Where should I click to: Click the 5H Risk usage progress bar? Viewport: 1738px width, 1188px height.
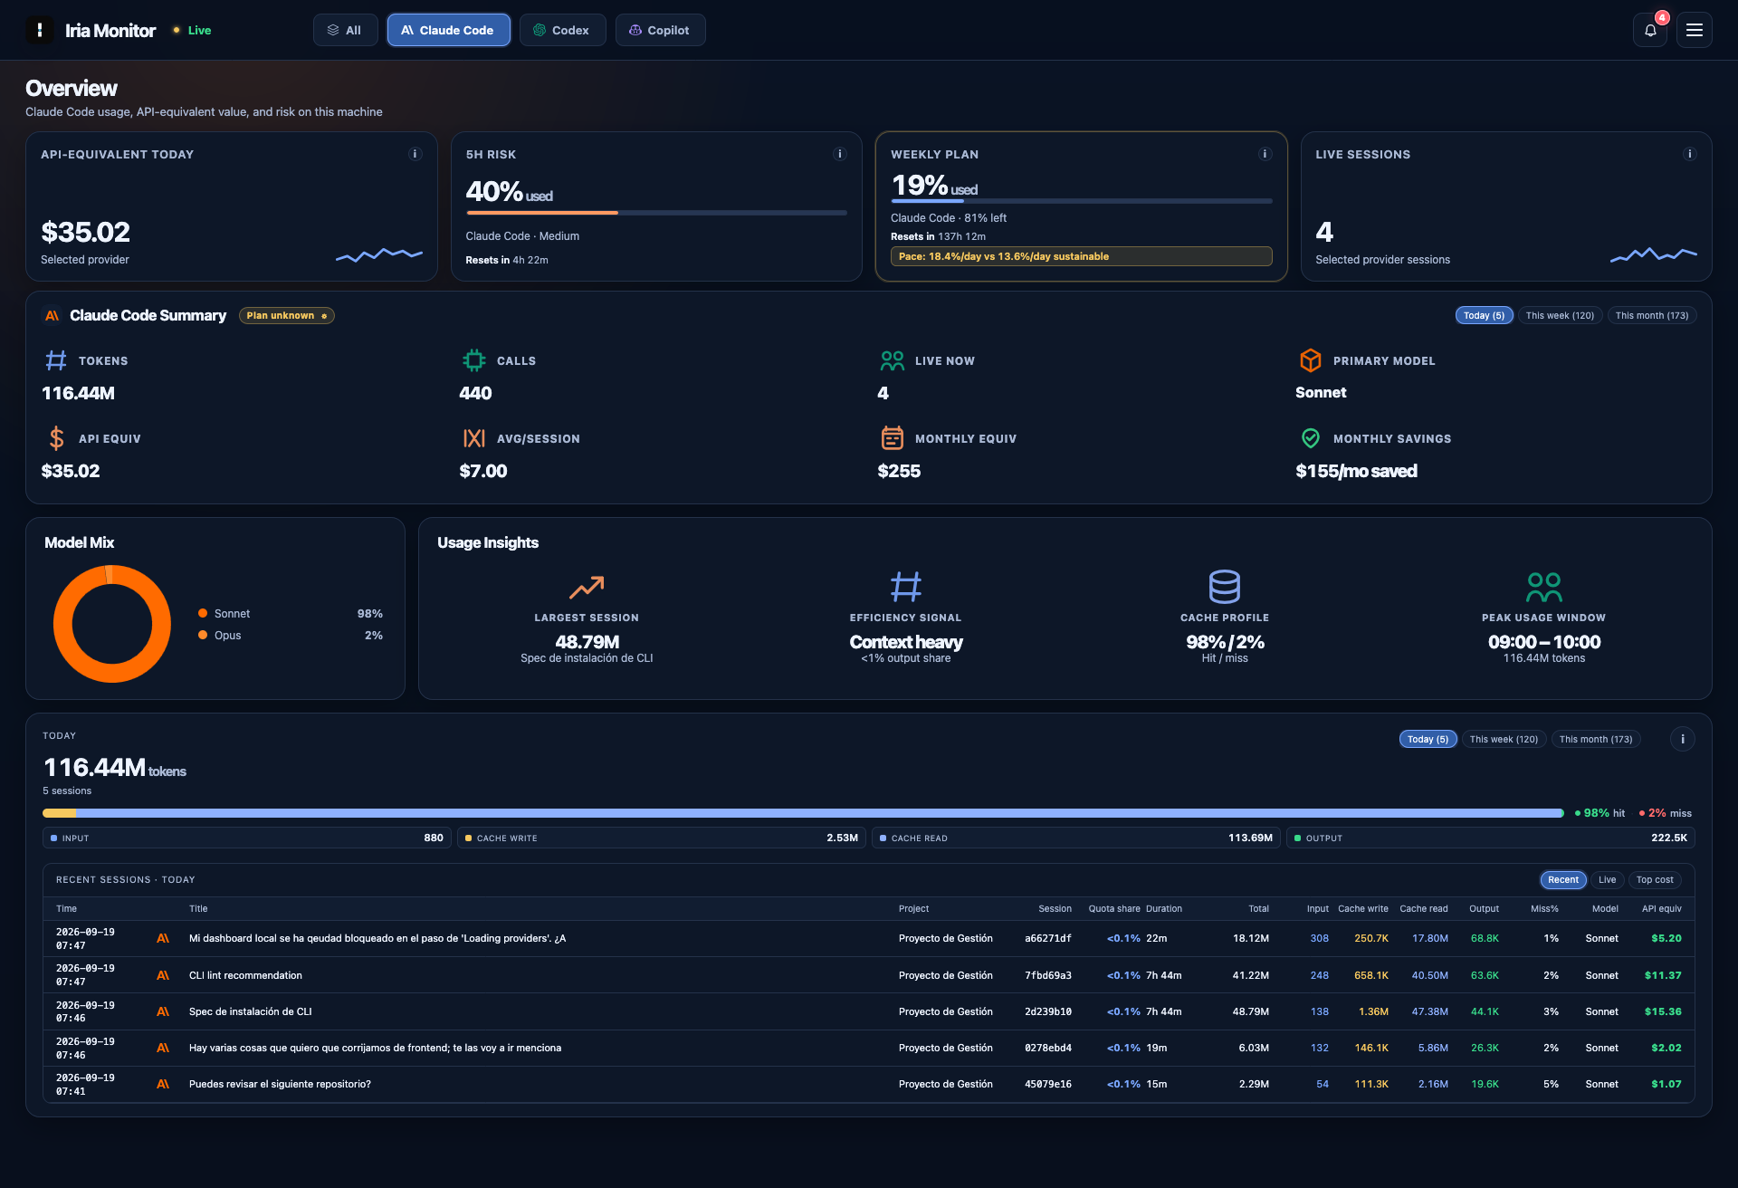[656, 213]
